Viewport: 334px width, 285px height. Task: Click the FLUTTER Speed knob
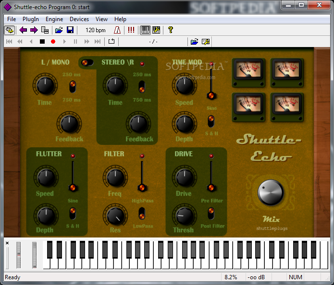(x=46, y=177)
